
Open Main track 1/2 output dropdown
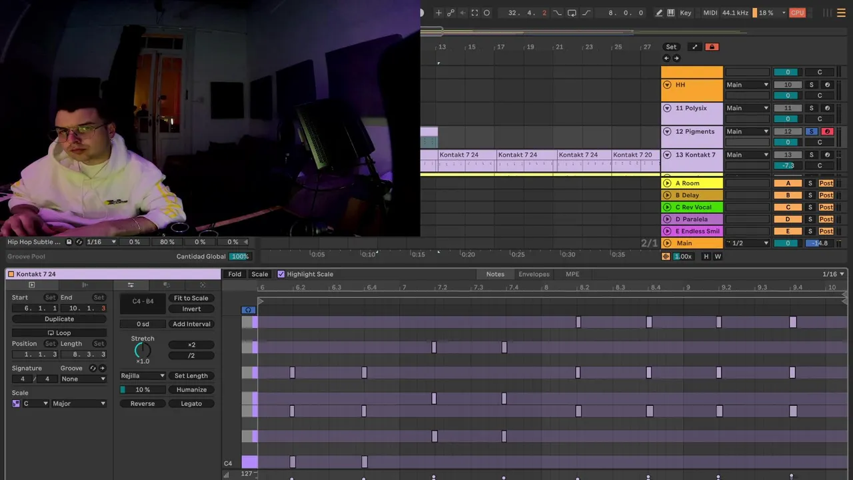[x=747, y=243]
